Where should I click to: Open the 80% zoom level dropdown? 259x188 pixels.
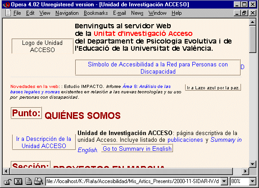pyautogui.click(x=253, y=181)
